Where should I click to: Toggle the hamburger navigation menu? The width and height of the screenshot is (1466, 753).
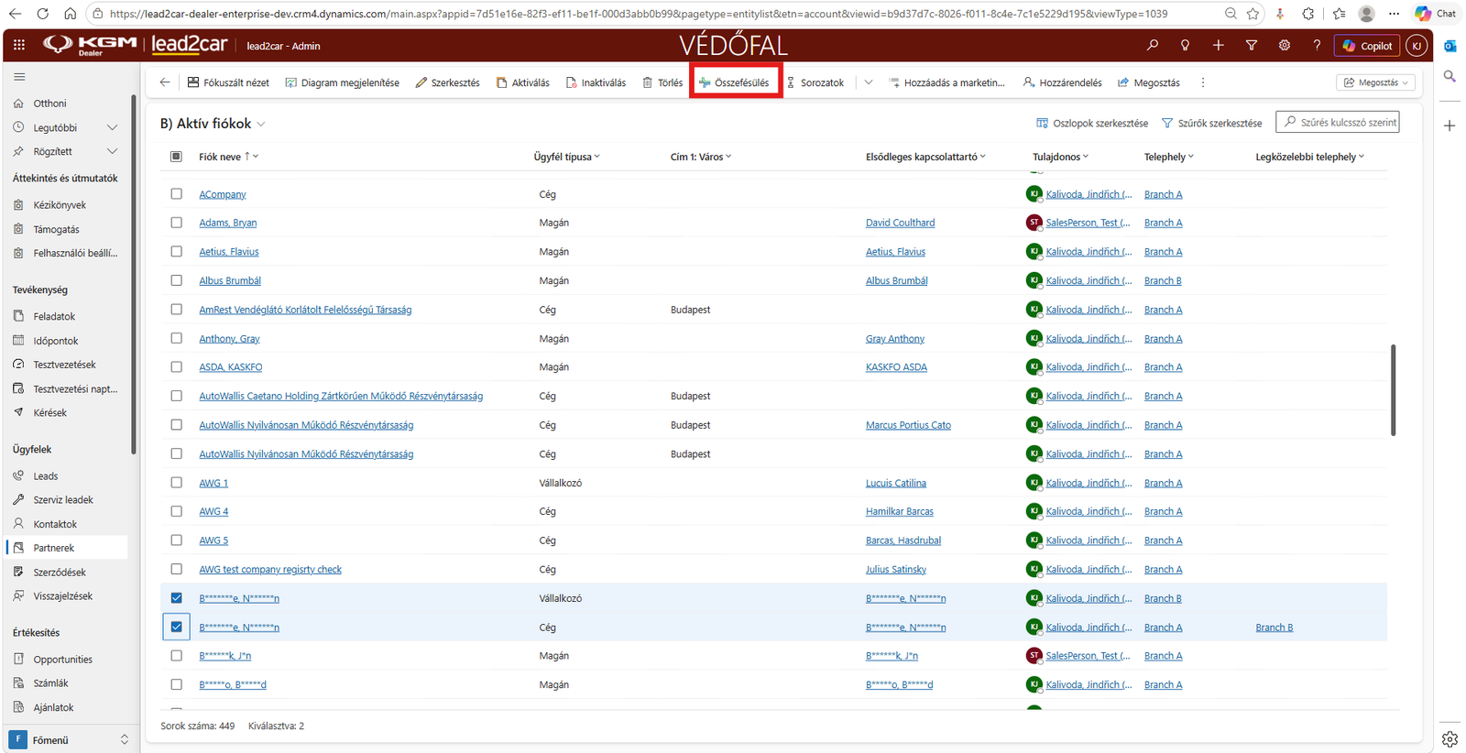(19, 77)
